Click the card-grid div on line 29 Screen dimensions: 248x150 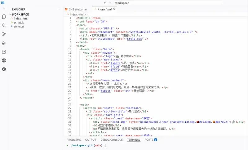[105, 115]
